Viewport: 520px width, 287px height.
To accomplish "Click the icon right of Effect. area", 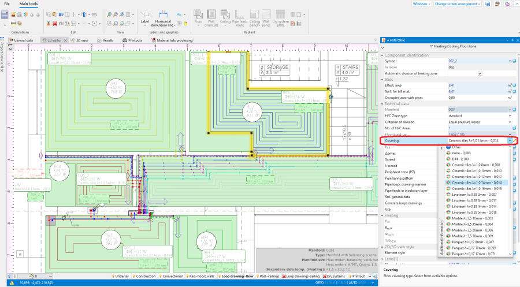I will (514, 85).
